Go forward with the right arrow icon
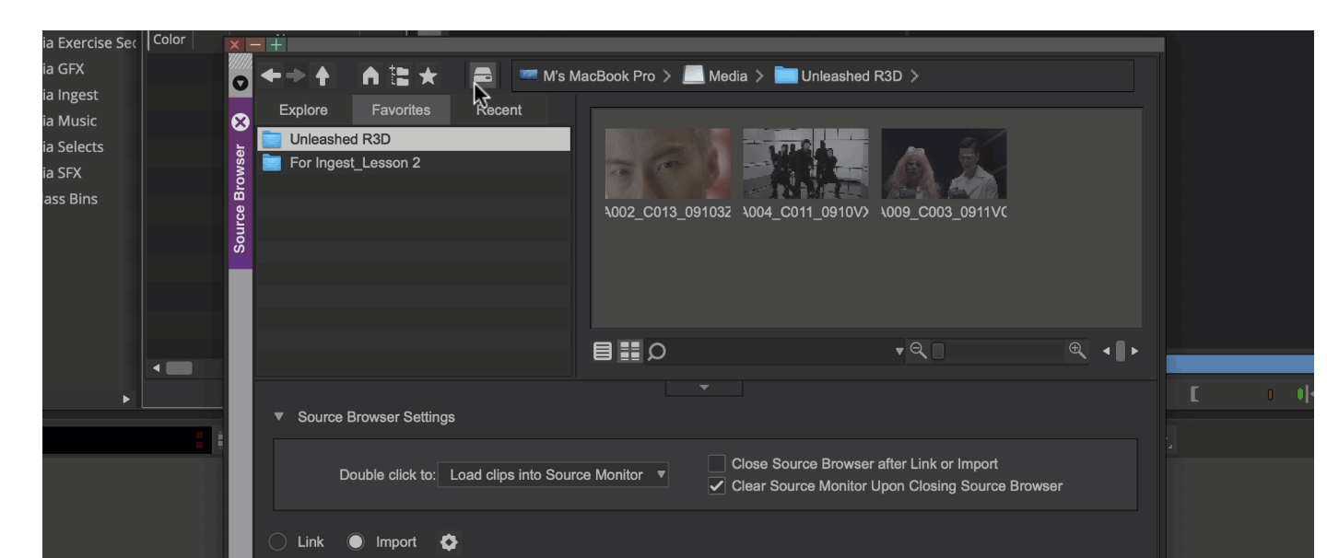This screenshot has width=1327, height=558. (294, 76)
